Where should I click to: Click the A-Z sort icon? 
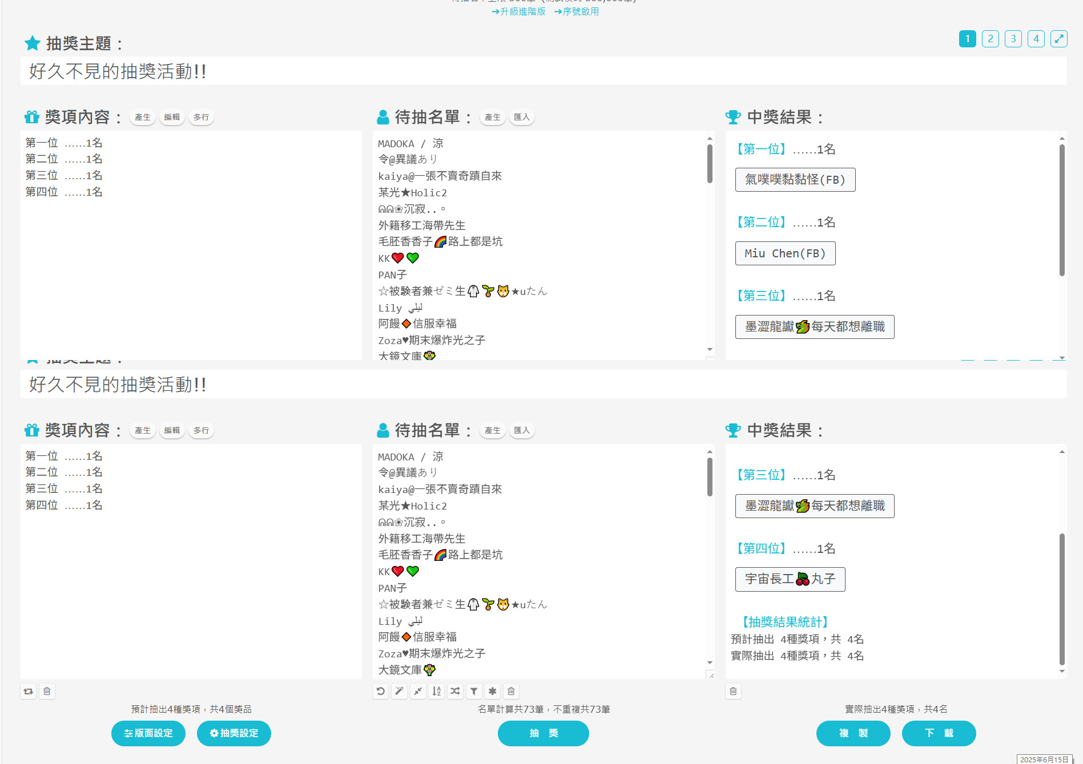pos(436,692)
